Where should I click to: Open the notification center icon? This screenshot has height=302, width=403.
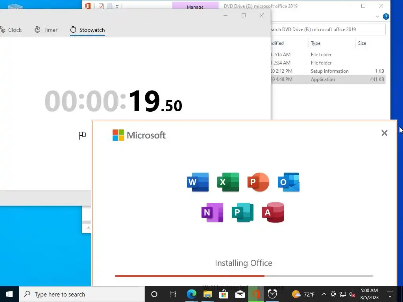[390, 294]
